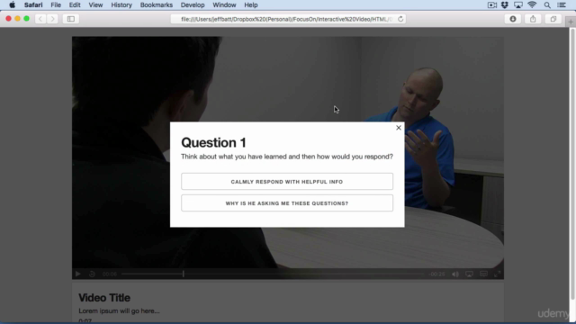Click 'Lorem ipsum will go here...' text
Viewport: 576px width, 324px height.
pos(119,311)
